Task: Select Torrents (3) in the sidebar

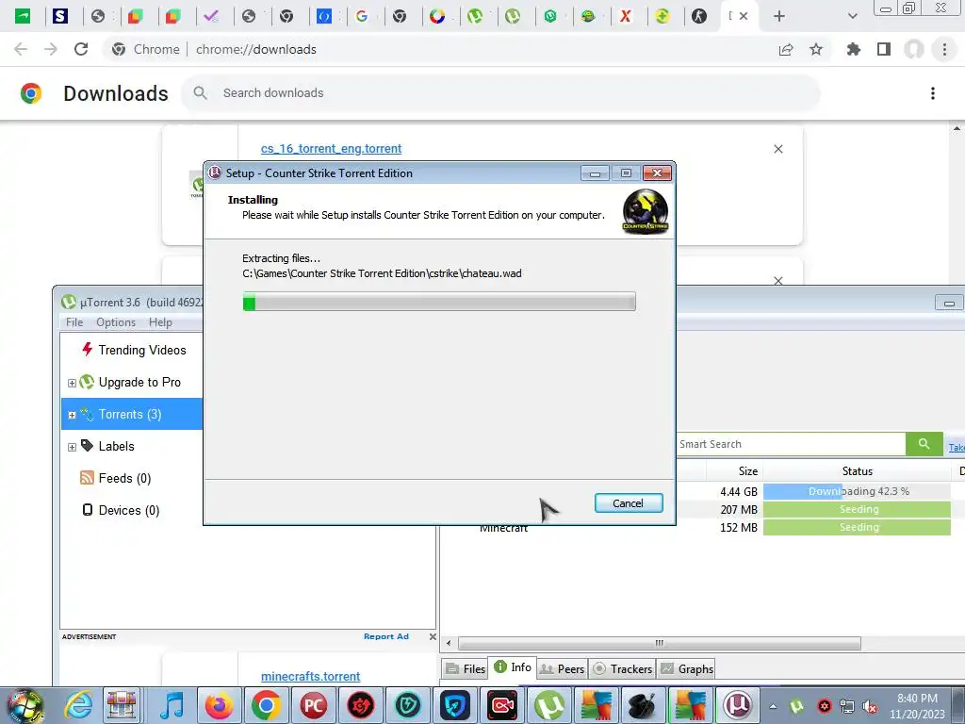Action: click(x=132, y=414)
